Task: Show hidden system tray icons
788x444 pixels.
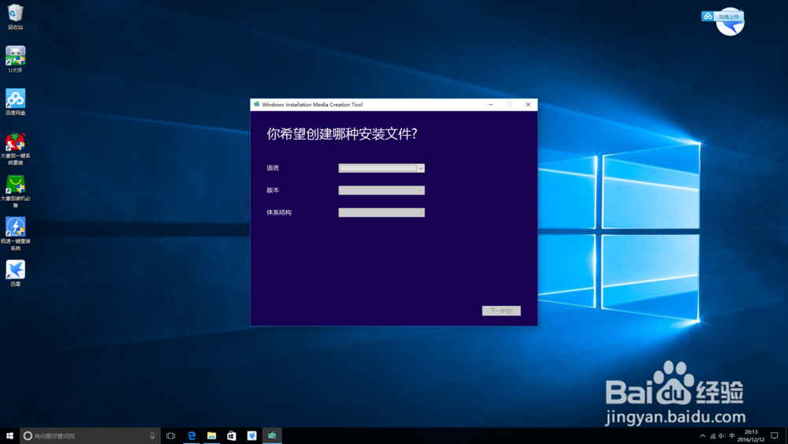Action: click(x=703, y=436)
